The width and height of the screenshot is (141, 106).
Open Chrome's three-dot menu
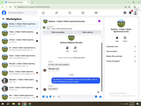click(x=138, y=7)
